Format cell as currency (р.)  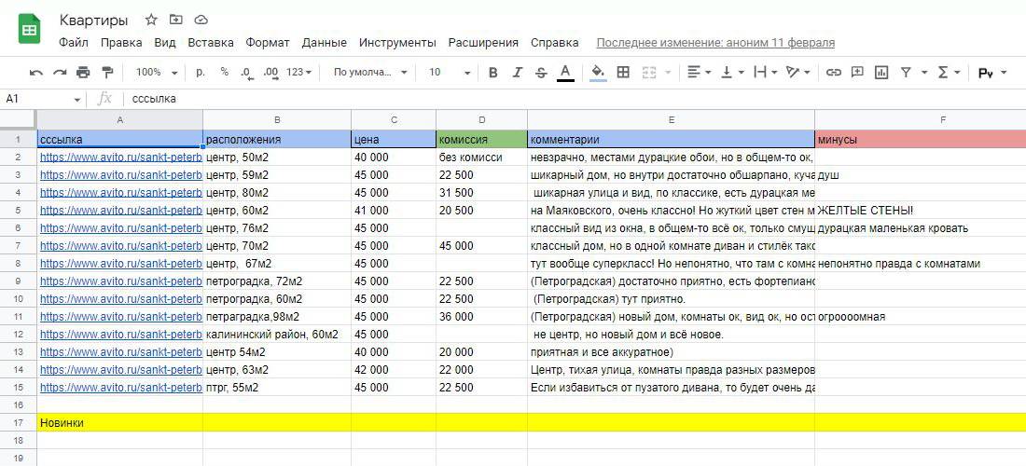tap(201, 72)
